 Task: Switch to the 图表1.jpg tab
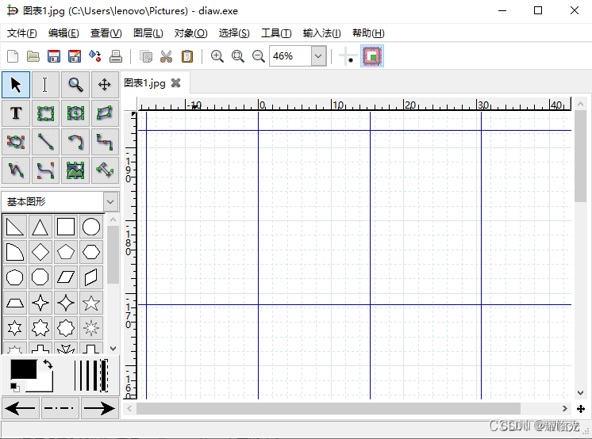pos(145,83)
